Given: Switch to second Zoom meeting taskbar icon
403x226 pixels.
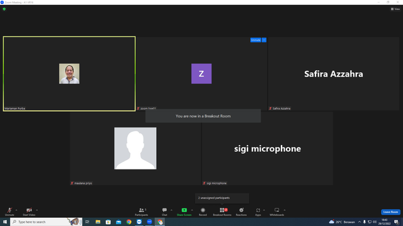Looking at the screenshot, I should [149, 222].
